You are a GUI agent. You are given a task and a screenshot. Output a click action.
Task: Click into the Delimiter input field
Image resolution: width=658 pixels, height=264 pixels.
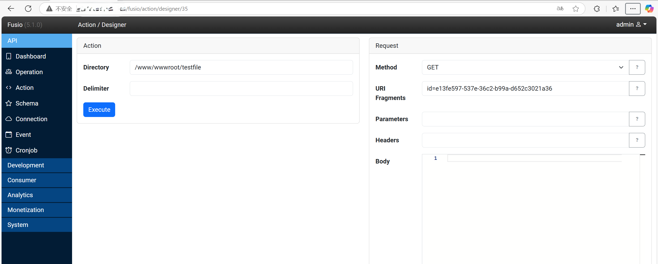point(241,89)
